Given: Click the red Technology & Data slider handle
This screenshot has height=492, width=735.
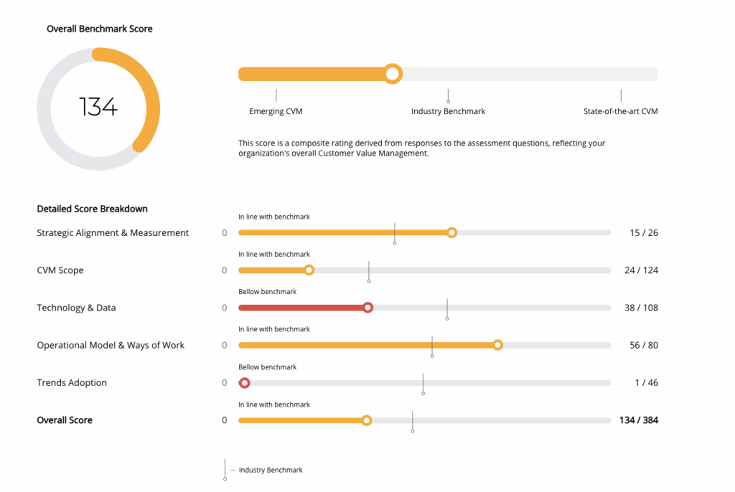Looking at the screenshot, I should click(367, 308).
